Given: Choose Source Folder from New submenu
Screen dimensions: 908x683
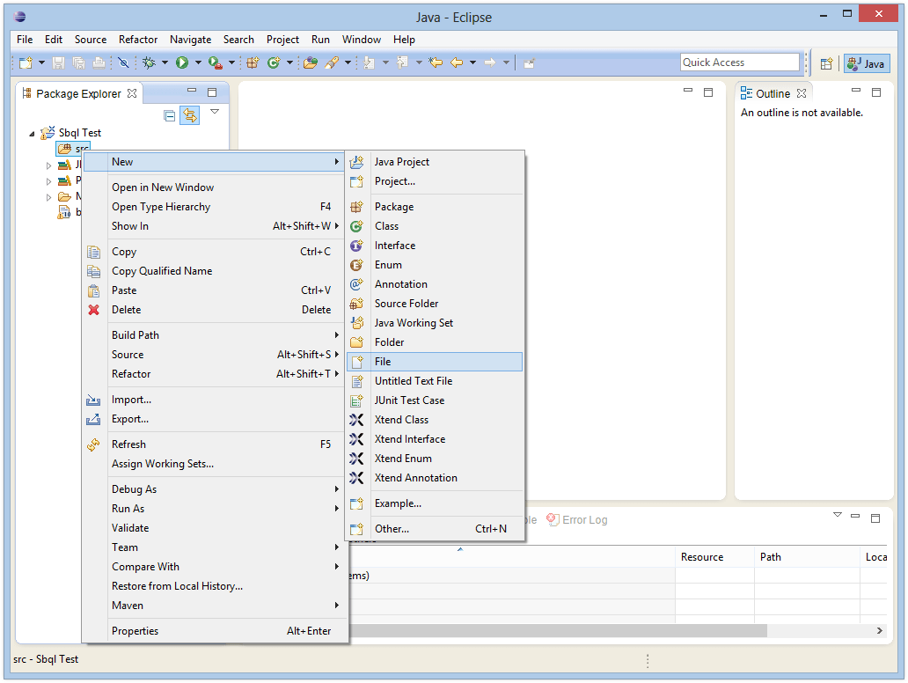Looking at the screenshot, I should point(435,304).
